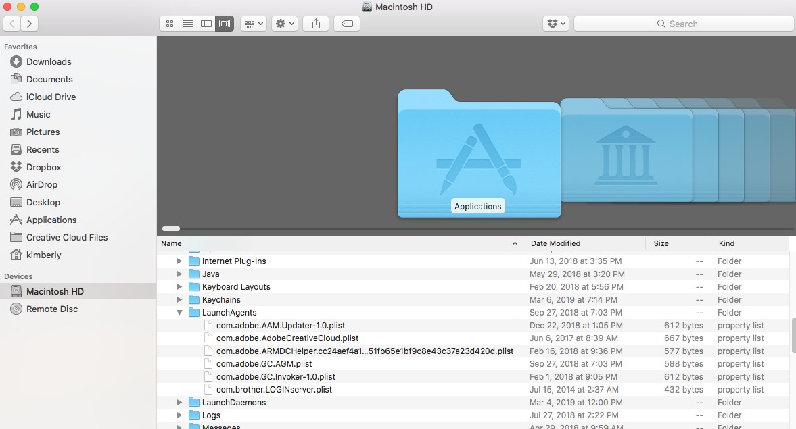Image resolution: width=796 pixels, height=429 pixels.
Task: Expand the LaunchDaemons folder
Action: pyautogui.click(x=179, y=403)
